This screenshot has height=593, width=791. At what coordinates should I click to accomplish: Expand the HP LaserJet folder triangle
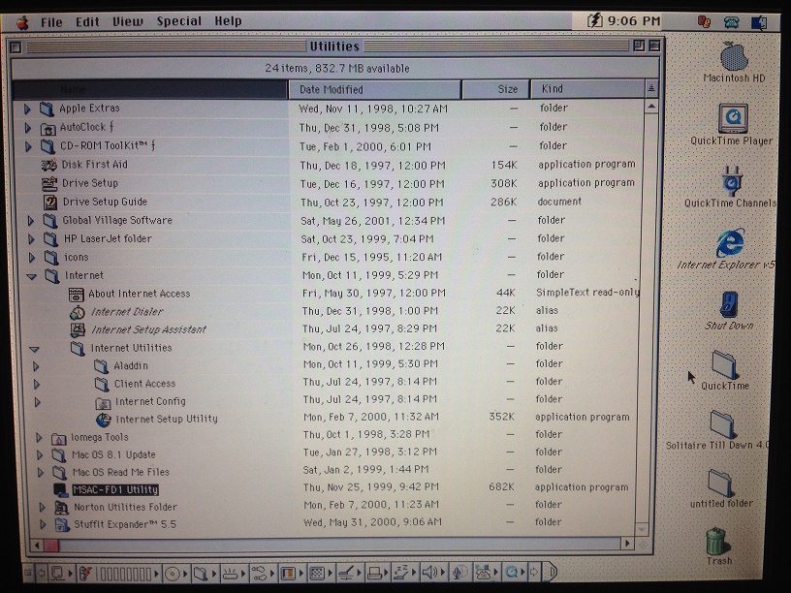tap(31, 239)
